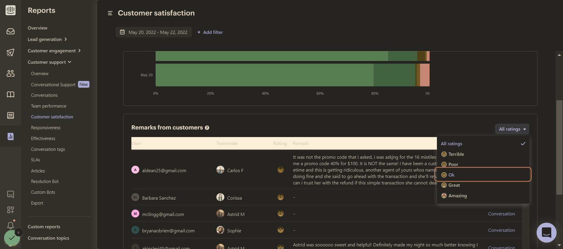Click the page vertical scrollbar thumb
563x249 pixels.
click(559, 147)
